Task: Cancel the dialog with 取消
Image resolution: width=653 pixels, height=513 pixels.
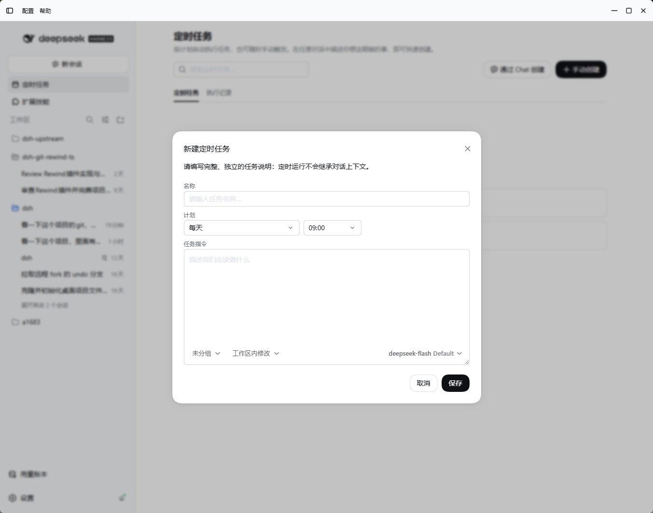Action: pos(423,383)
